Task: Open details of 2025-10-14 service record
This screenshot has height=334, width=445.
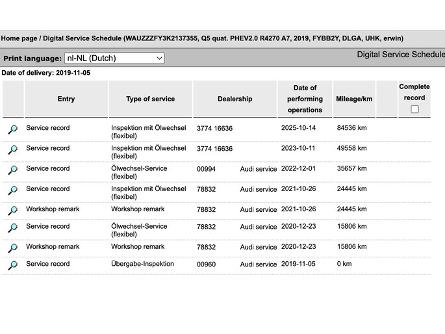Action: click(x=13, y=129)
